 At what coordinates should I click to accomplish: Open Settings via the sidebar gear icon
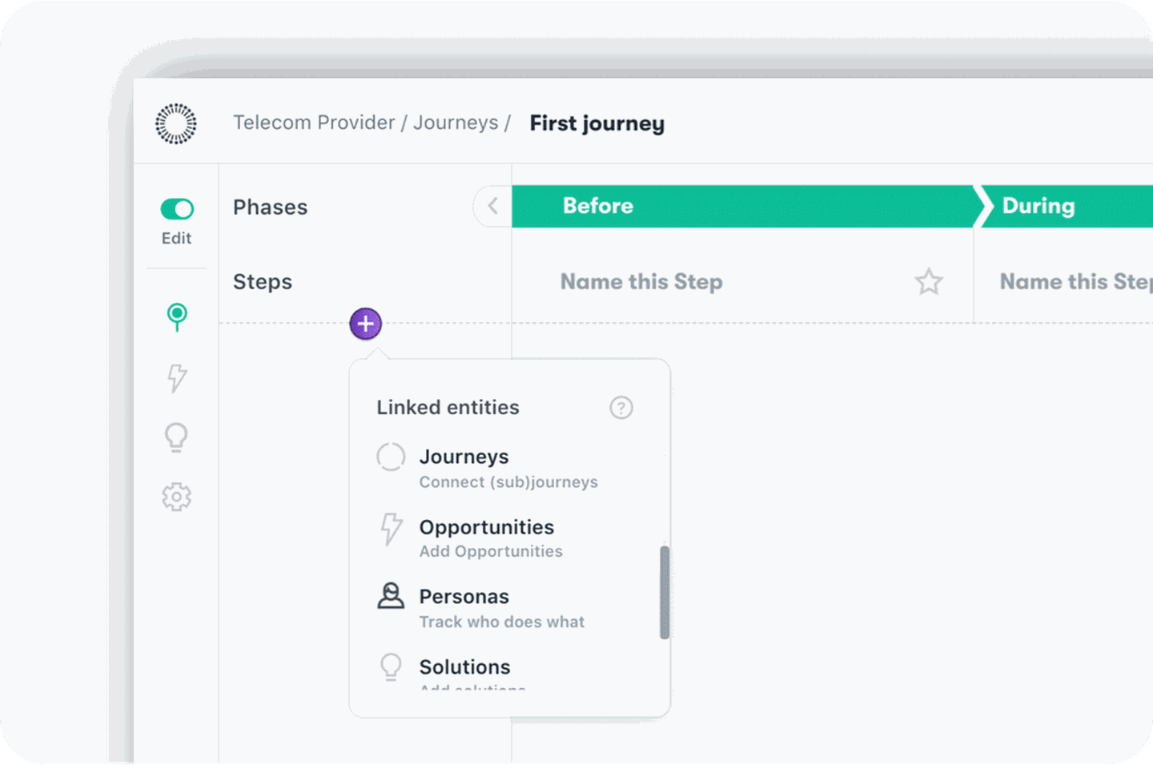point(176,497)
